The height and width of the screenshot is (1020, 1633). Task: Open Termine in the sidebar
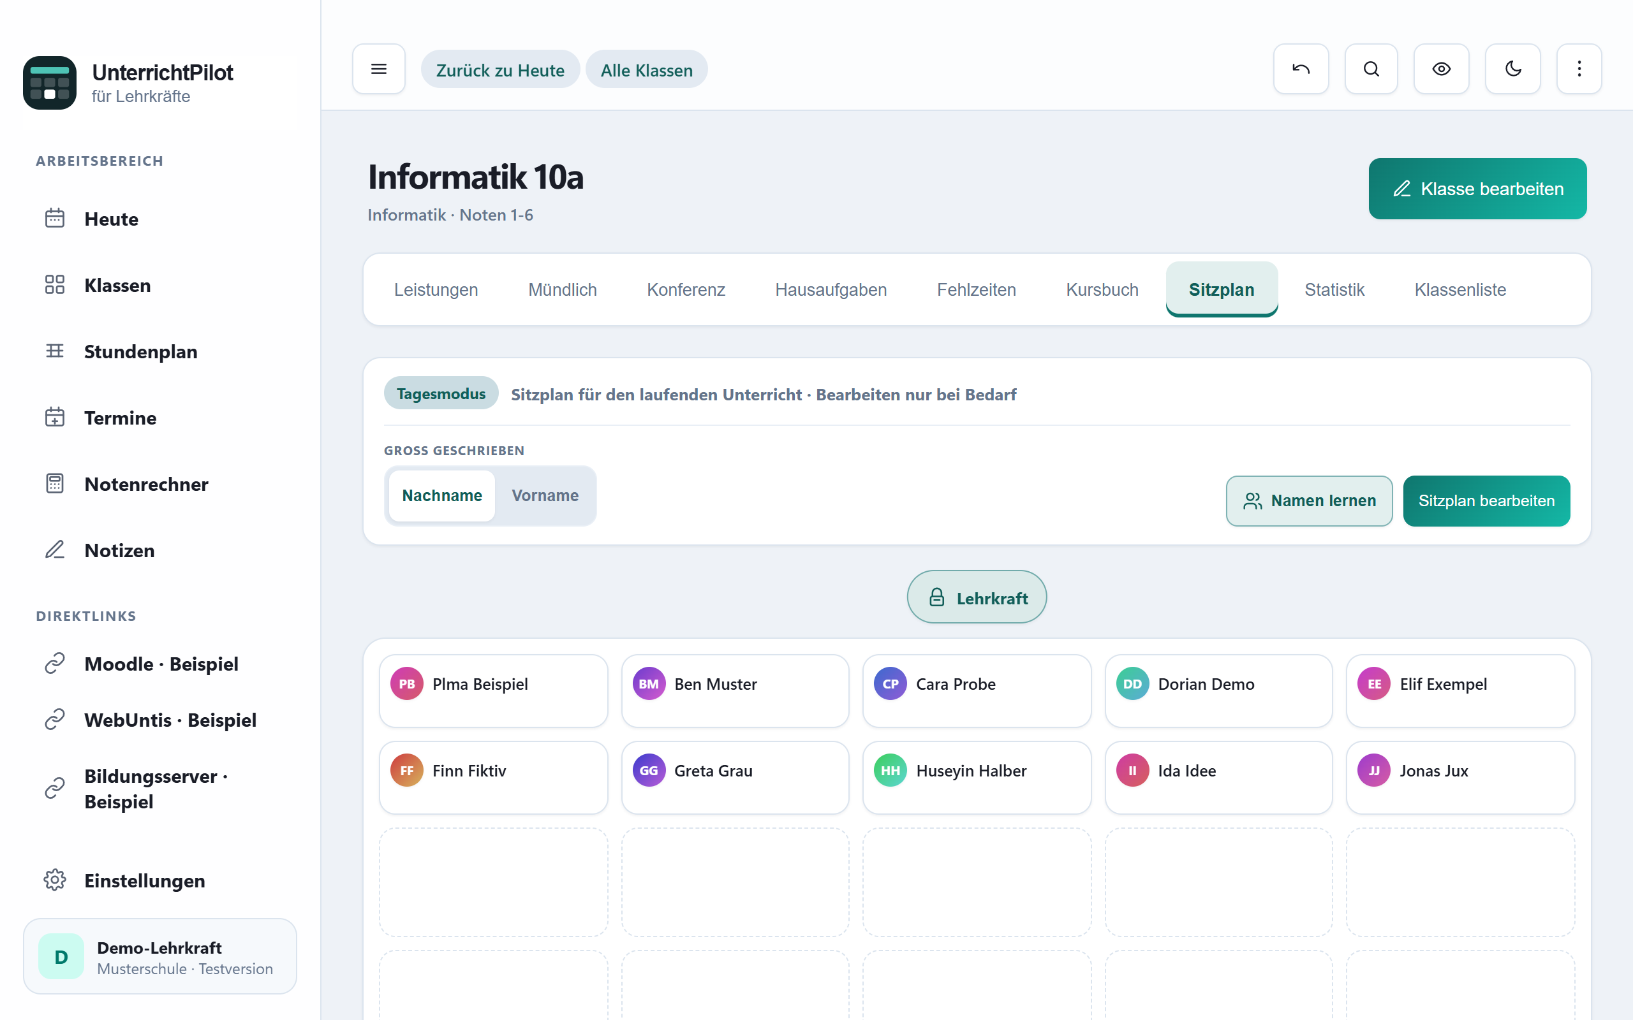(x=161, y=418)
